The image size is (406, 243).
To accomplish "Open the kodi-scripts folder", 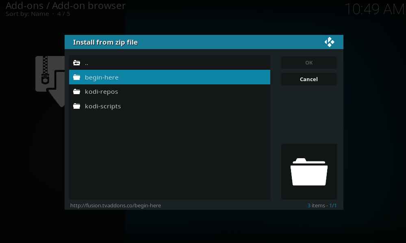I will (x=169, y=106).
